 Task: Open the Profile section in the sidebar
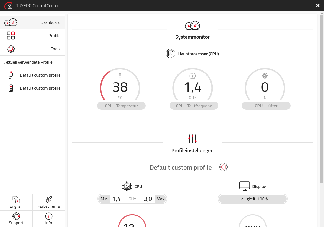(x=32, y=35)
